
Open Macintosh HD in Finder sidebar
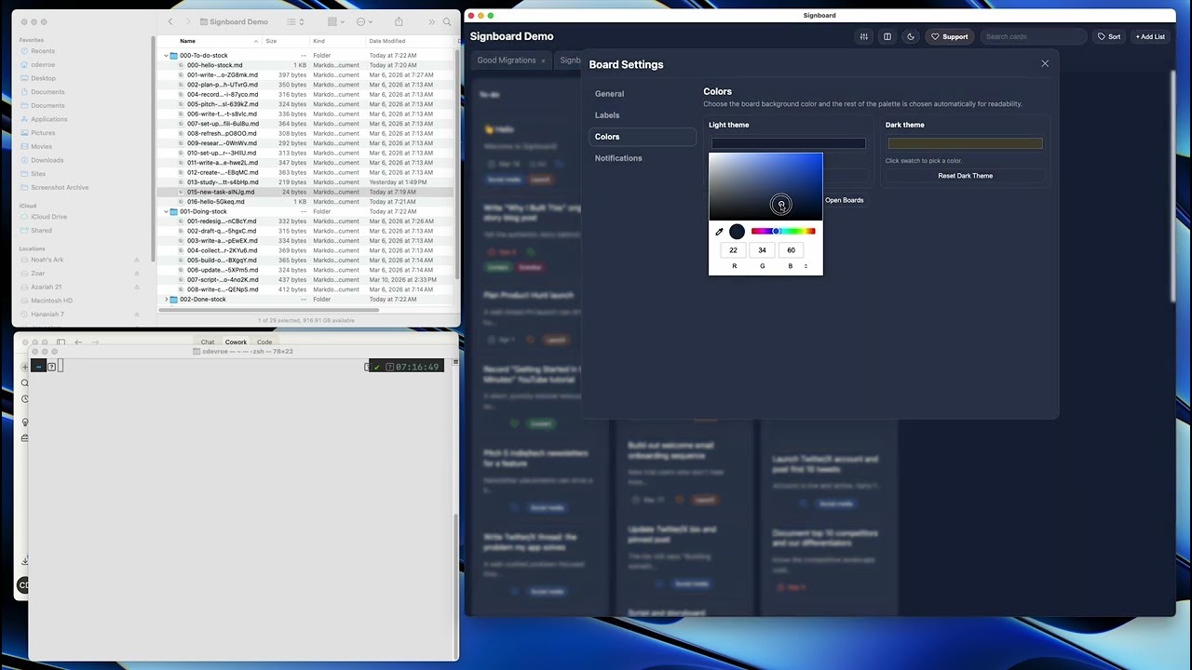pos(52,301)
